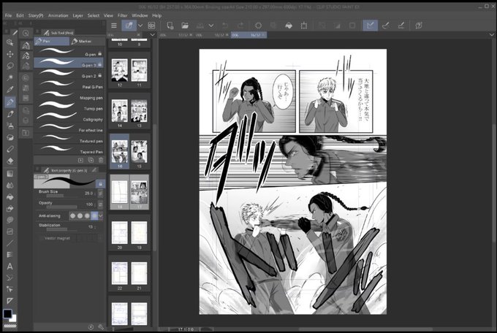Image resolution: width=497 pixels, height=333 pixels.
Task: Pick the black main color swatch
Action: (x=7, y=314)
